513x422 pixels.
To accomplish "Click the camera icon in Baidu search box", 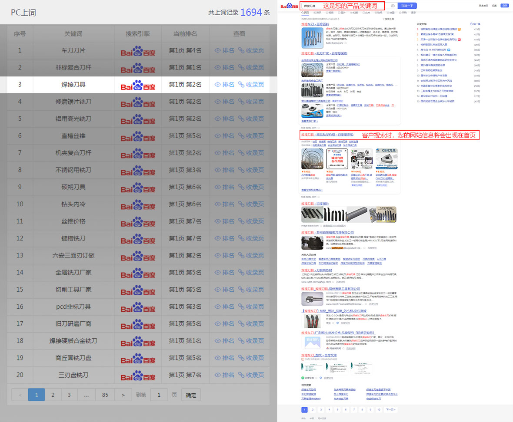I will click(393, 6).
